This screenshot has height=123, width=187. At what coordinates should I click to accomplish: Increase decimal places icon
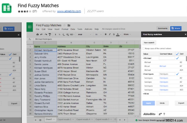[67, 34]
